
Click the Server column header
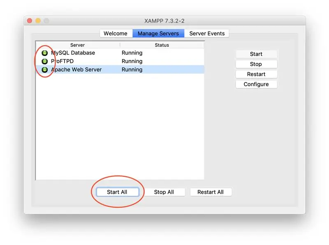pos(78,45)
